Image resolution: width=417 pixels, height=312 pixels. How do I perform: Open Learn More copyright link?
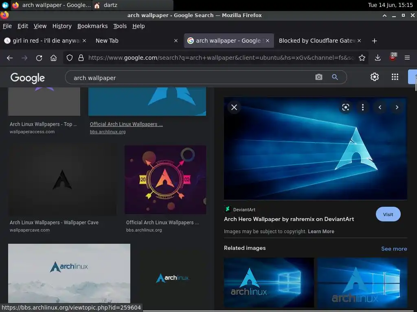tap(321, 231)
